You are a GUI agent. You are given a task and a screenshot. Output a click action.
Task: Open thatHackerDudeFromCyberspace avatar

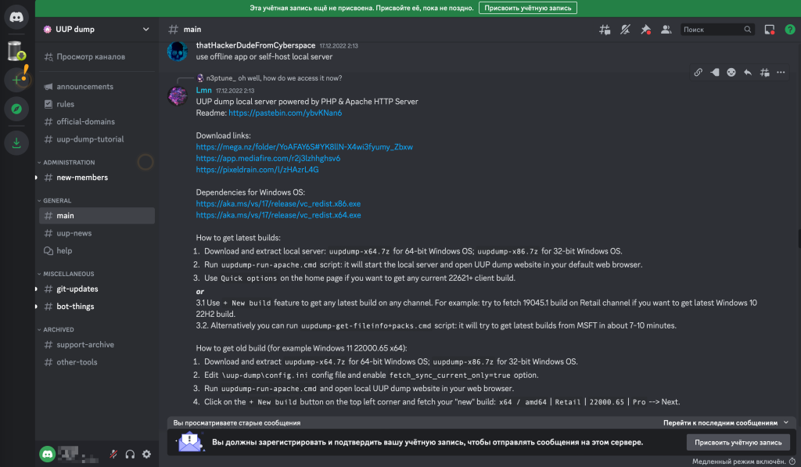[x=178, y=52]
